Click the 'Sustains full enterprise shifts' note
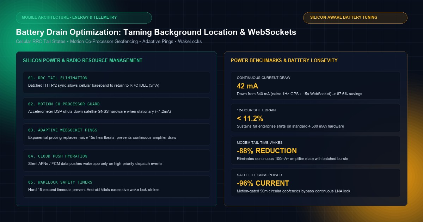This screenshot has width=423, height=222. pos(290,127)
